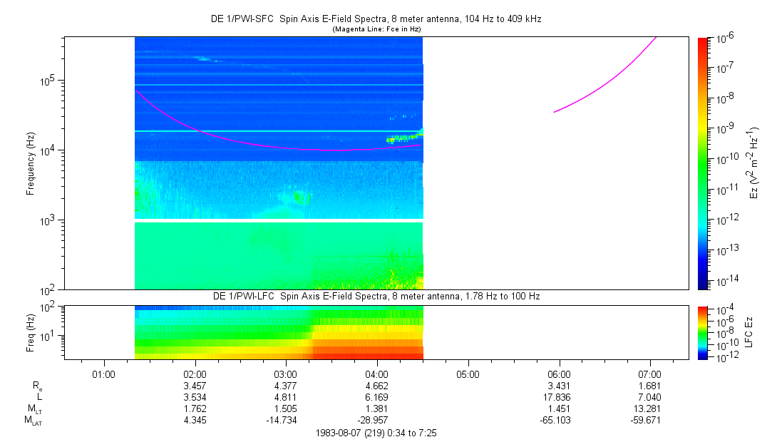This screenshot has height=442, width=772.
Task: Click the 05:00 time axis tick label
Action: pos(468,374)
